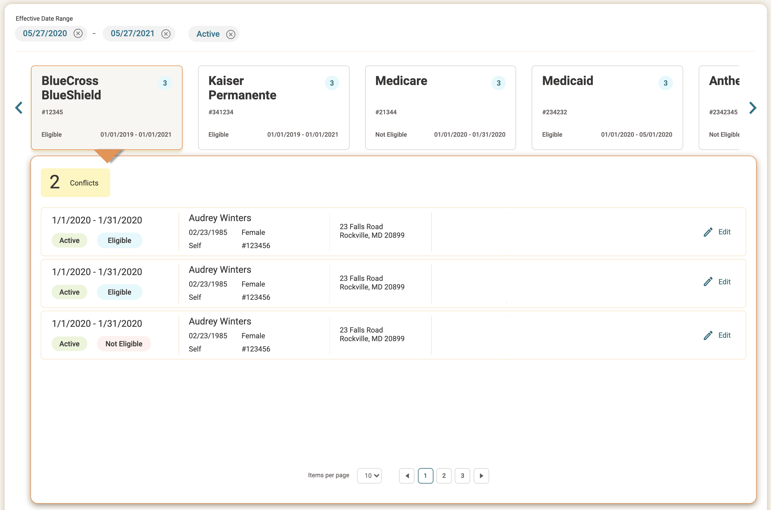The width and height of the screenshot is (771, 510).
Task: Go to previous page in pagination
Action: coord(407,476)
